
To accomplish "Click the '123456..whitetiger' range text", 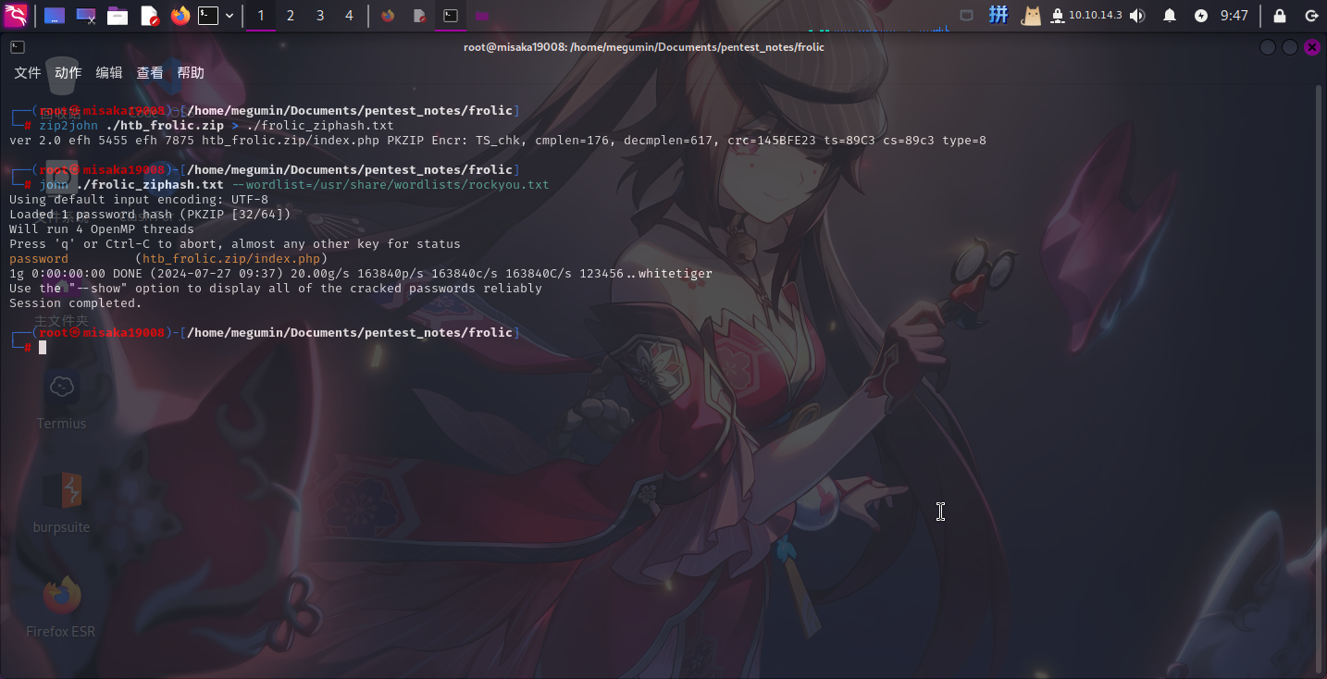I will tap(646, 274).
